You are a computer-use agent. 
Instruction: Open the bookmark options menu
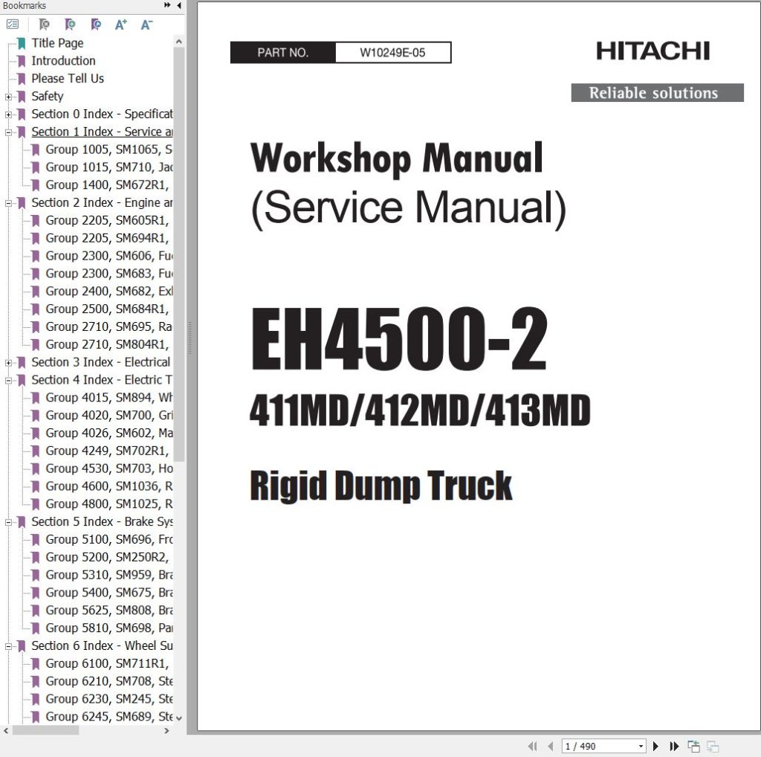pyautogui.click(x=13, y=24)
